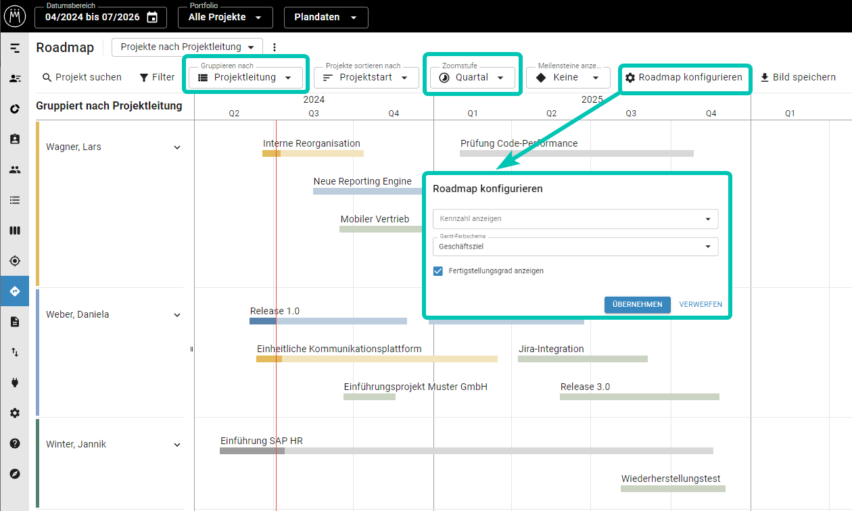Image resolution: width=852 pixels, height=511 pixels.
Task: Click the help question mark icon
Action: [x=15, y=443]
